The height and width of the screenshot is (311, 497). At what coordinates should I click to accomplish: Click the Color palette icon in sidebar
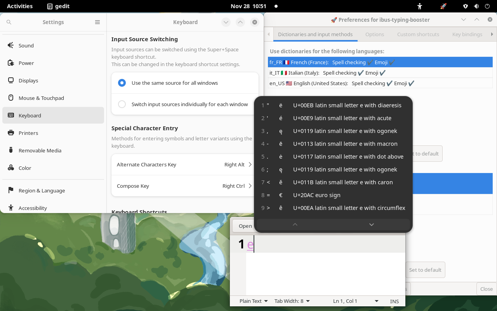pyautogui.click(x=10, y=168)
